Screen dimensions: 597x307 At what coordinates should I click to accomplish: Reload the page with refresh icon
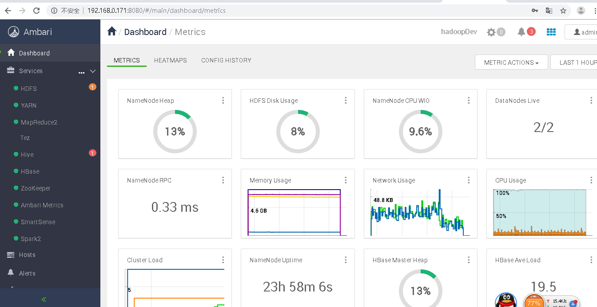[x=37, y=10]
